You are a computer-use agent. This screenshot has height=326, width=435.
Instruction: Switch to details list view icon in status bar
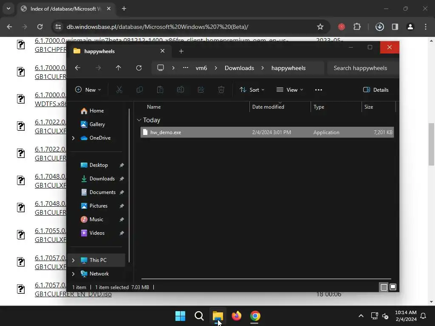[384, 287]
